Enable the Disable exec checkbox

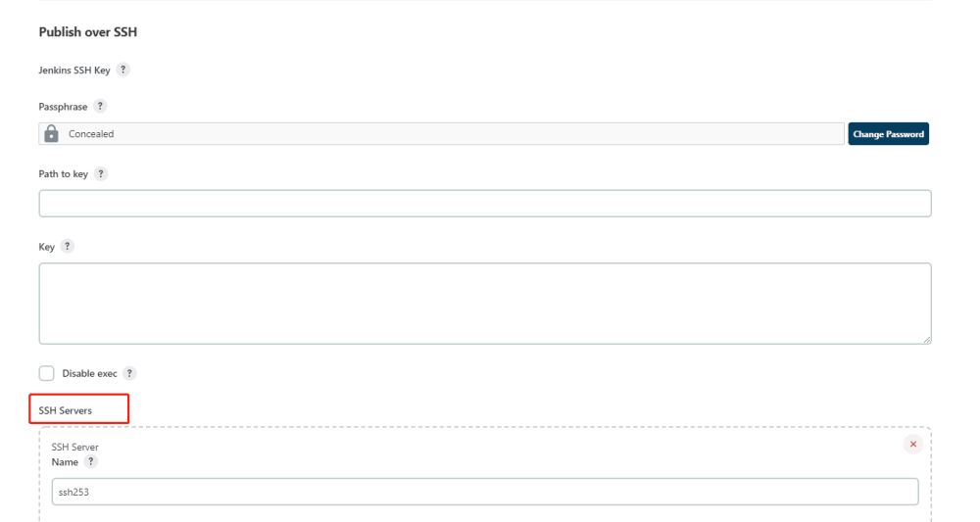[x=46, y=373]
